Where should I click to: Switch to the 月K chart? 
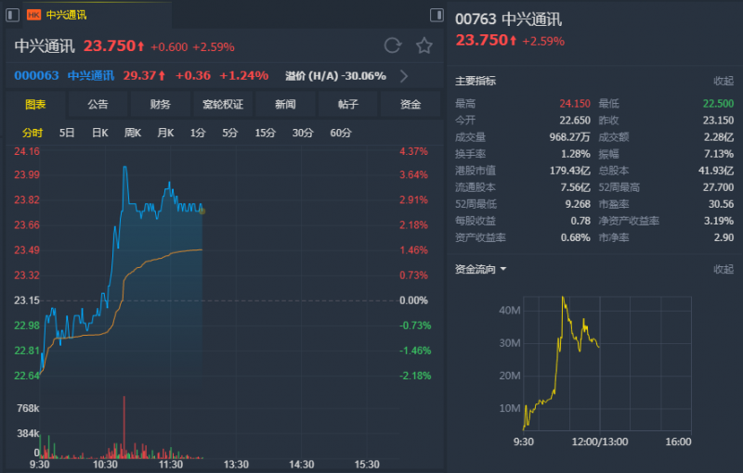(165, 133)
